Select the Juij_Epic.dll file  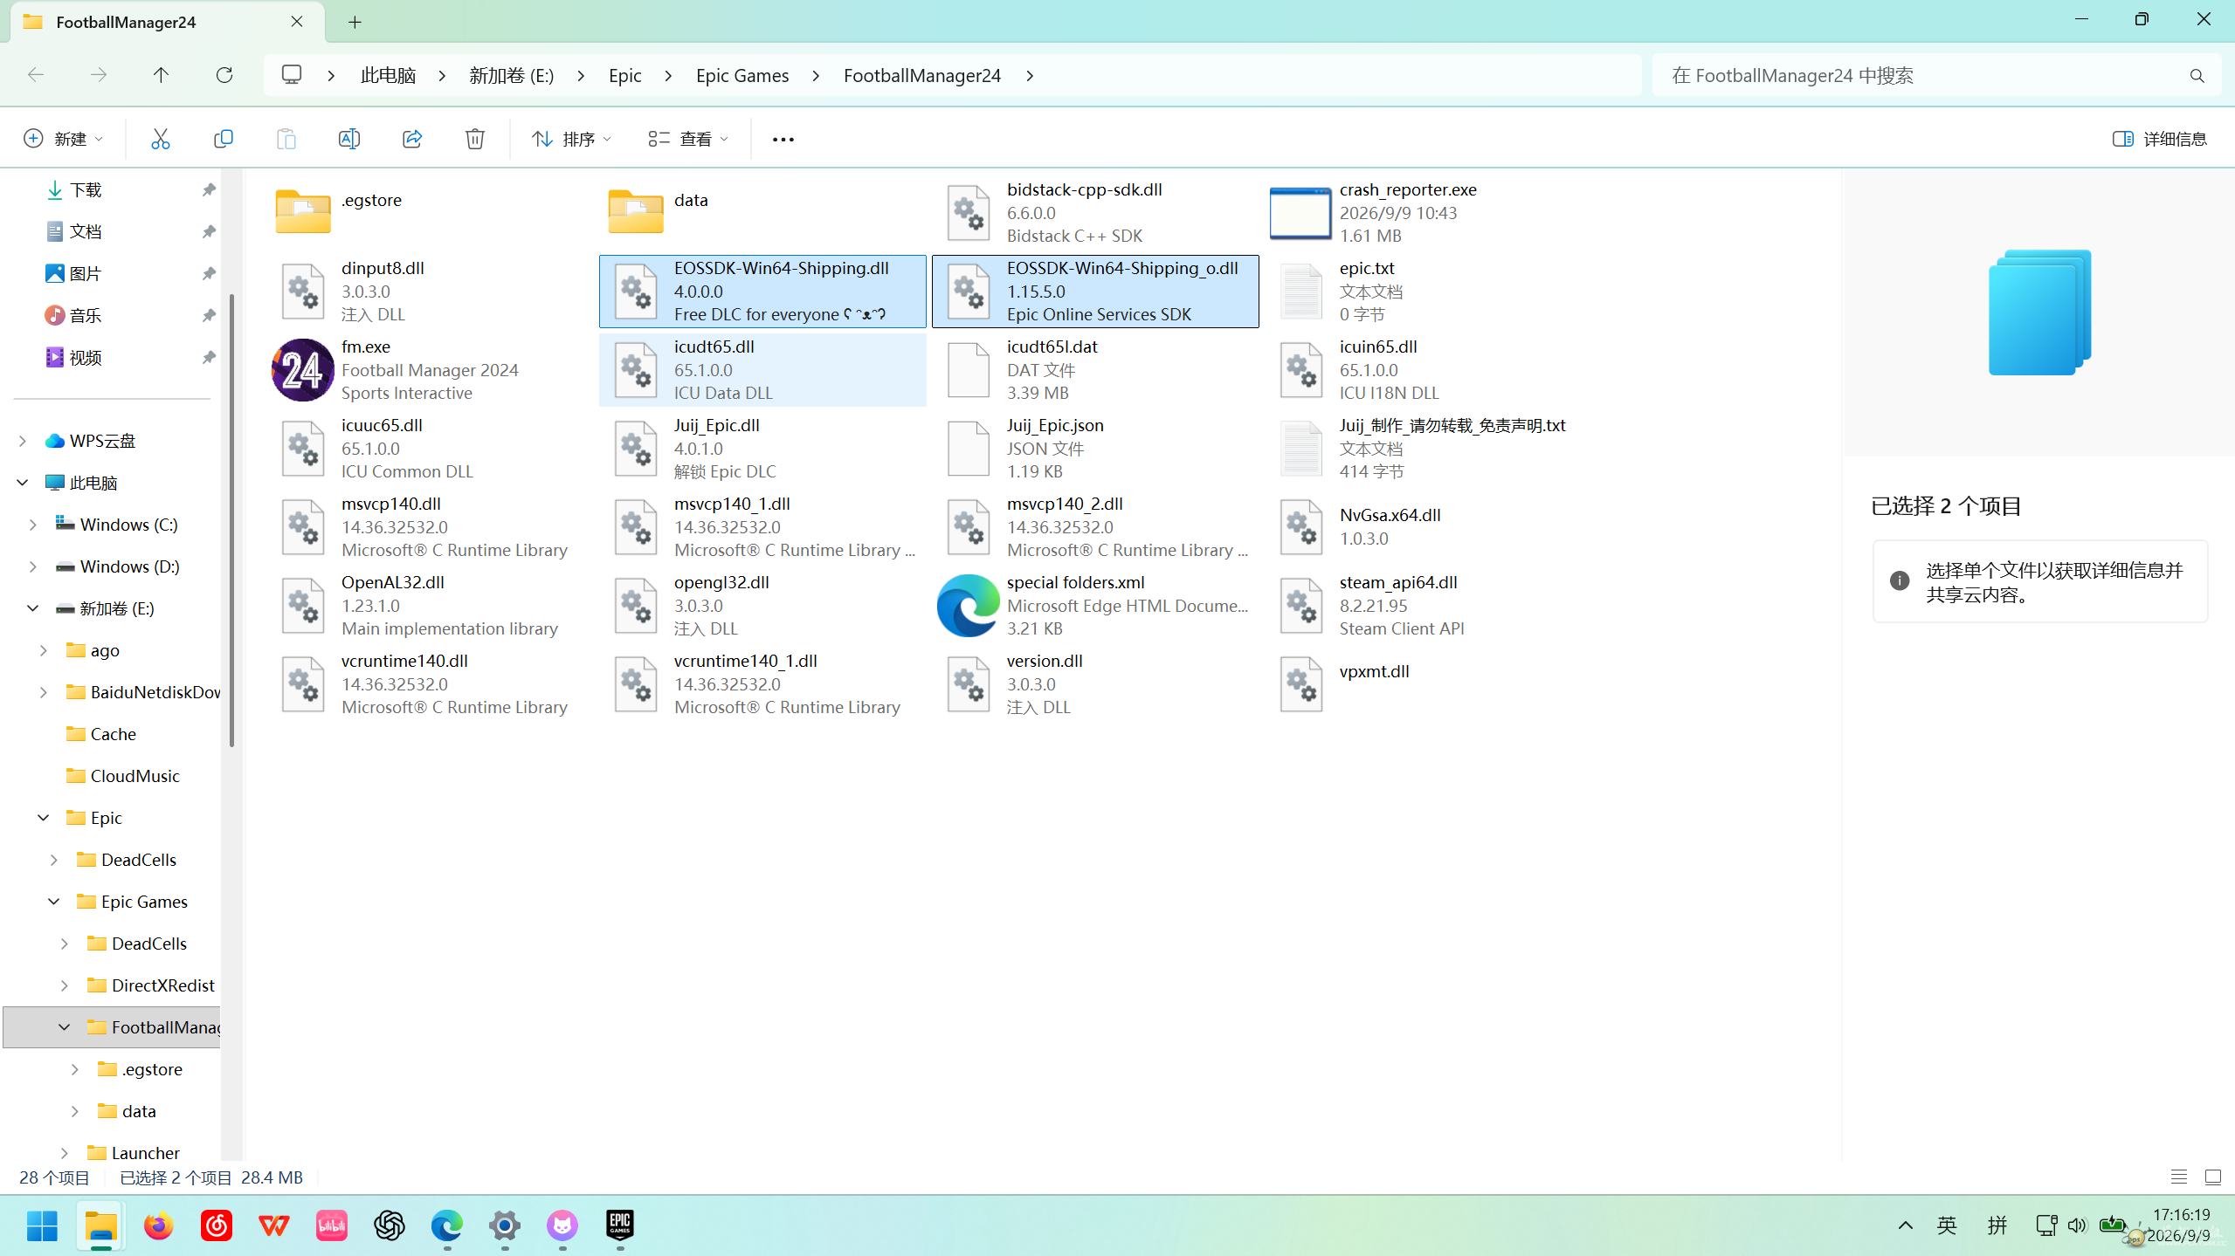[762, 449]
